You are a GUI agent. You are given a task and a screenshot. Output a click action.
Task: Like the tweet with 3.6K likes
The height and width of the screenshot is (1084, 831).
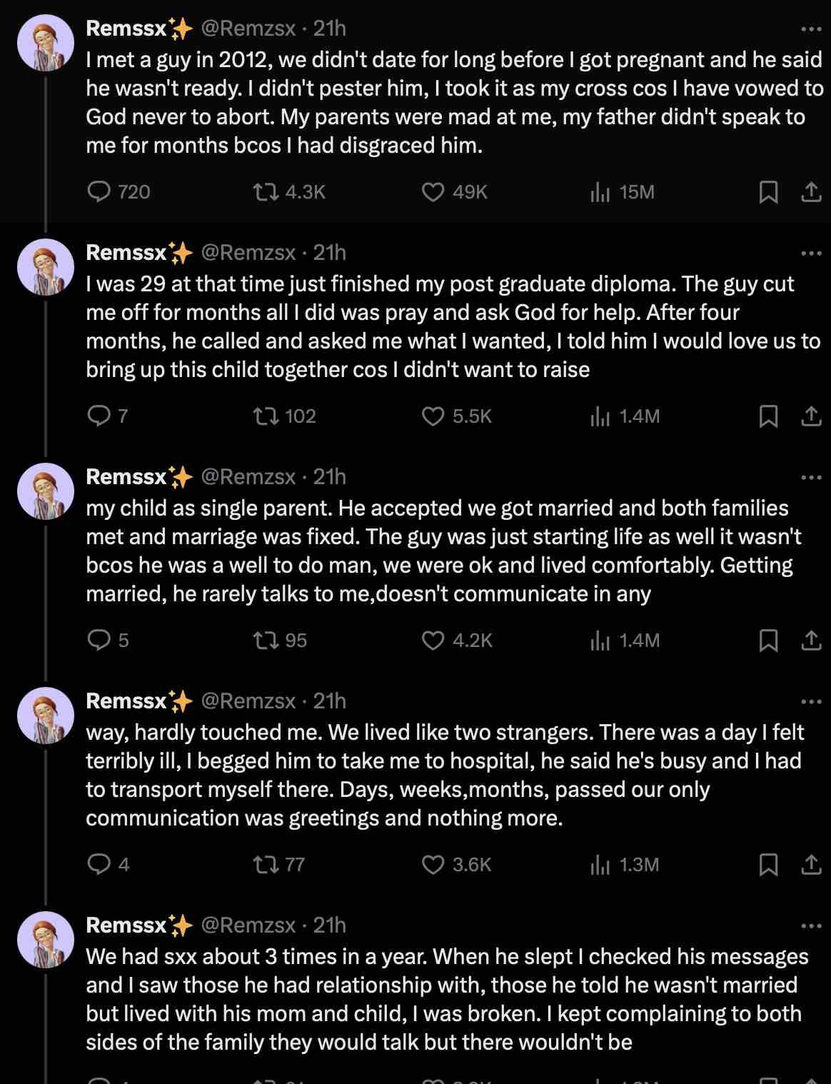pos(433,865)
